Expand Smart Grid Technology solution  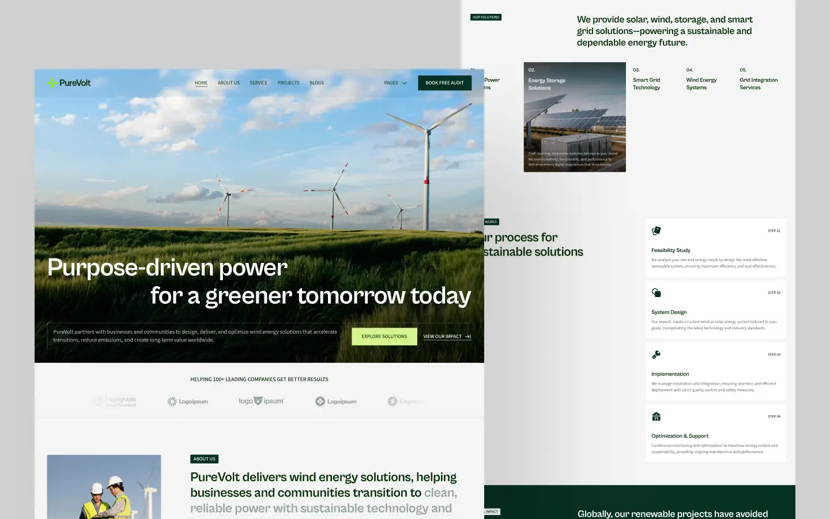[x=646, y=84]
